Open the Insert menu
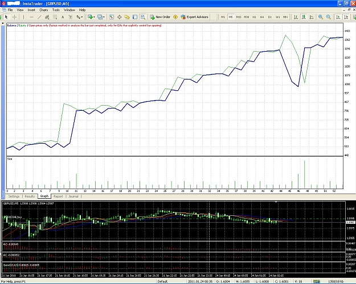356x284 pixels. point(31,10)
